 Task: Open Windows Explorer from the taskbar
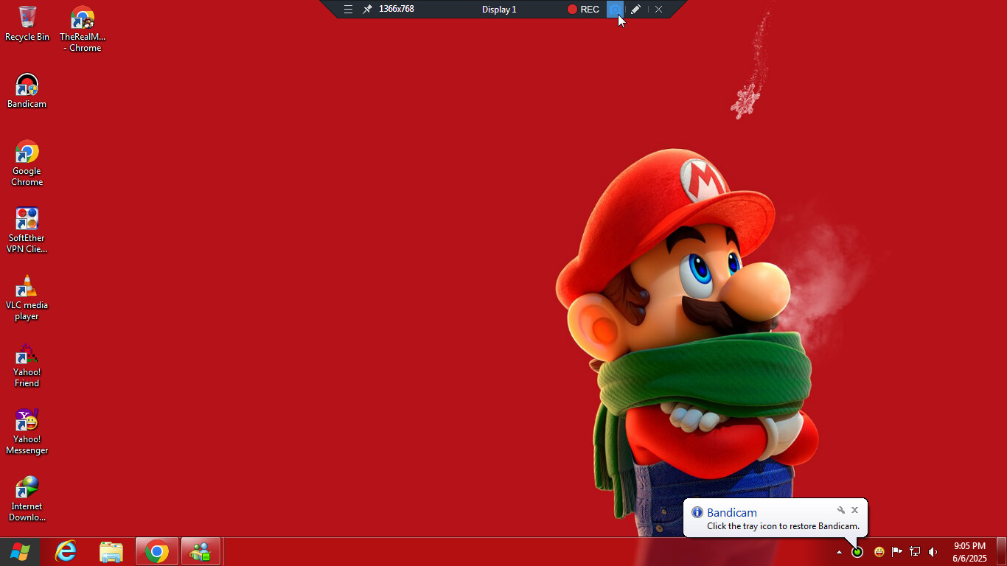[111, 551]
